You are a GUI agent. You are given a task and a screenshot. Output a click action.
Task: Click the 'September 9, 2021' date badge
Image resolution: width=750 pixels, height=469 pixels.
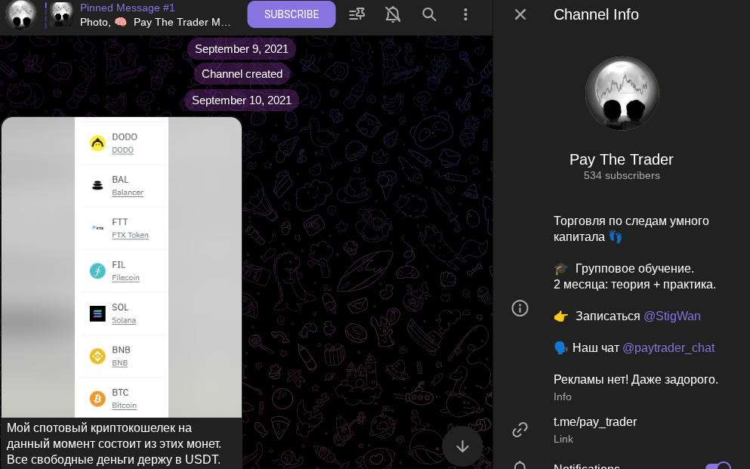242,49
